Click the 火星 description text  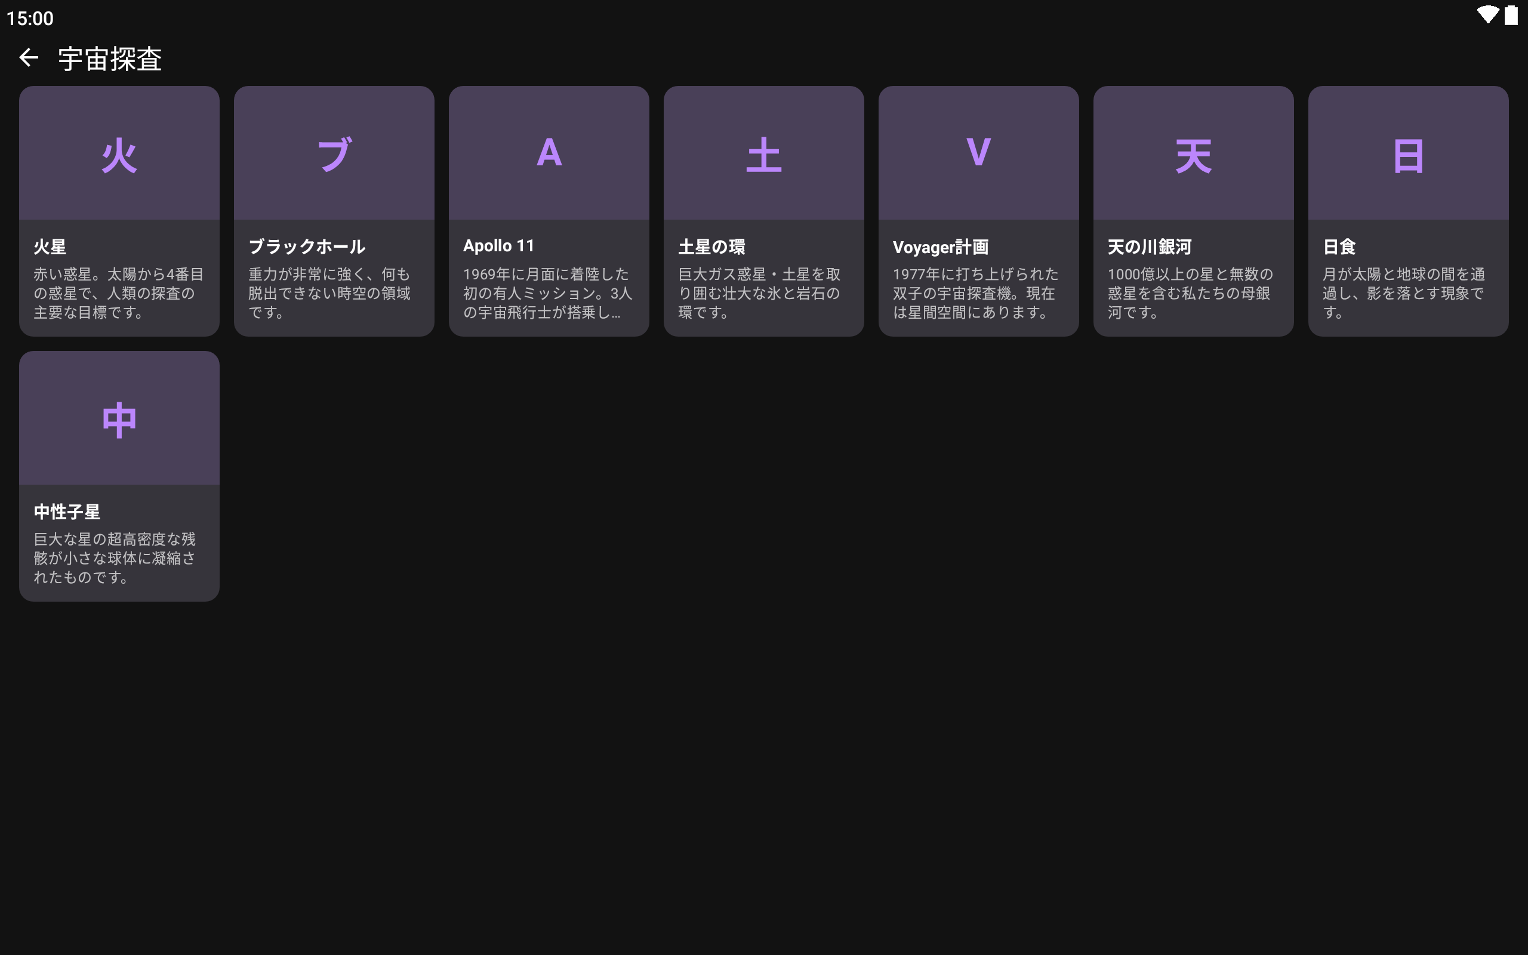118,293
